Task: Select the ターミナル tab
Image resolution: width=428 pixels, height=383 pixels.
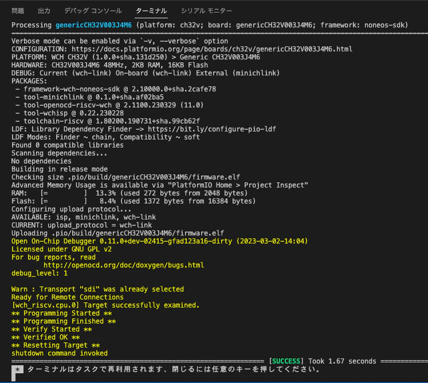Action: pos(151,11)
